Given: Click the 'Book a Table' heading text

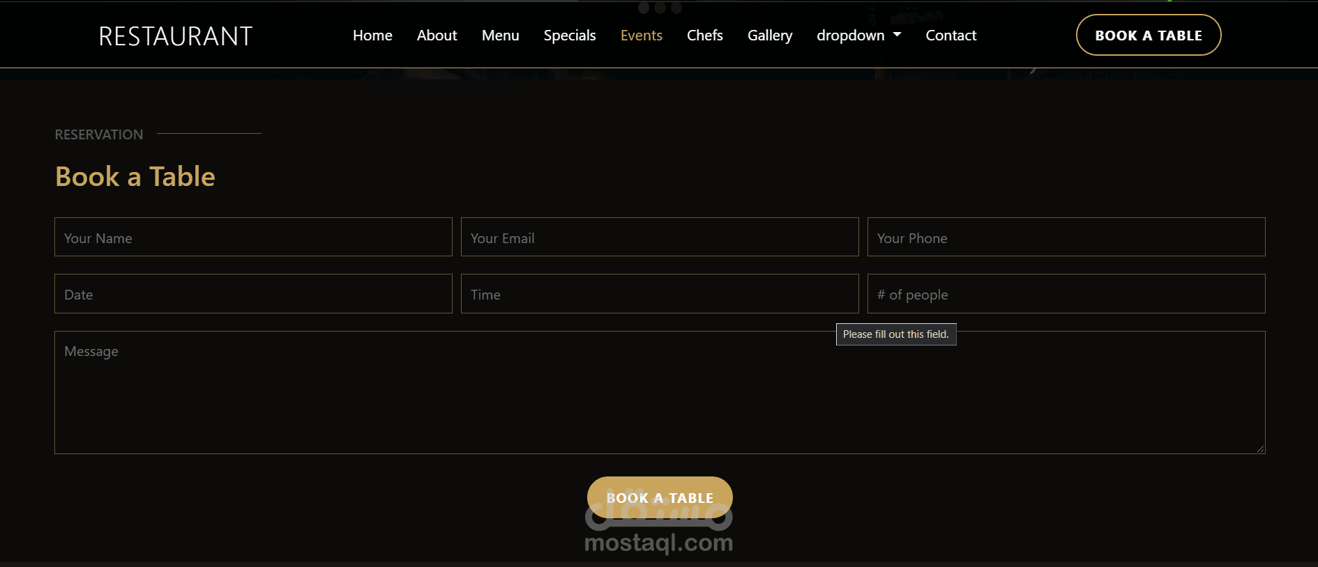Looking at the screenshot, I should pos(135,177).
